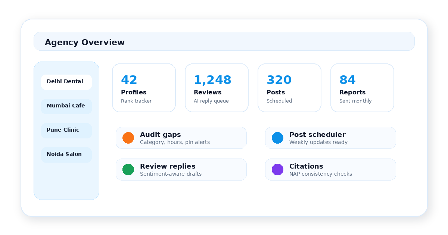Click the Rank tracker label
This screenshot has height=235, width=448.
coord(136,101)
